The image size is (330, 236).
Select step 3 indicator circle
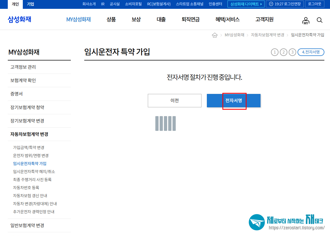click(292, 52)
